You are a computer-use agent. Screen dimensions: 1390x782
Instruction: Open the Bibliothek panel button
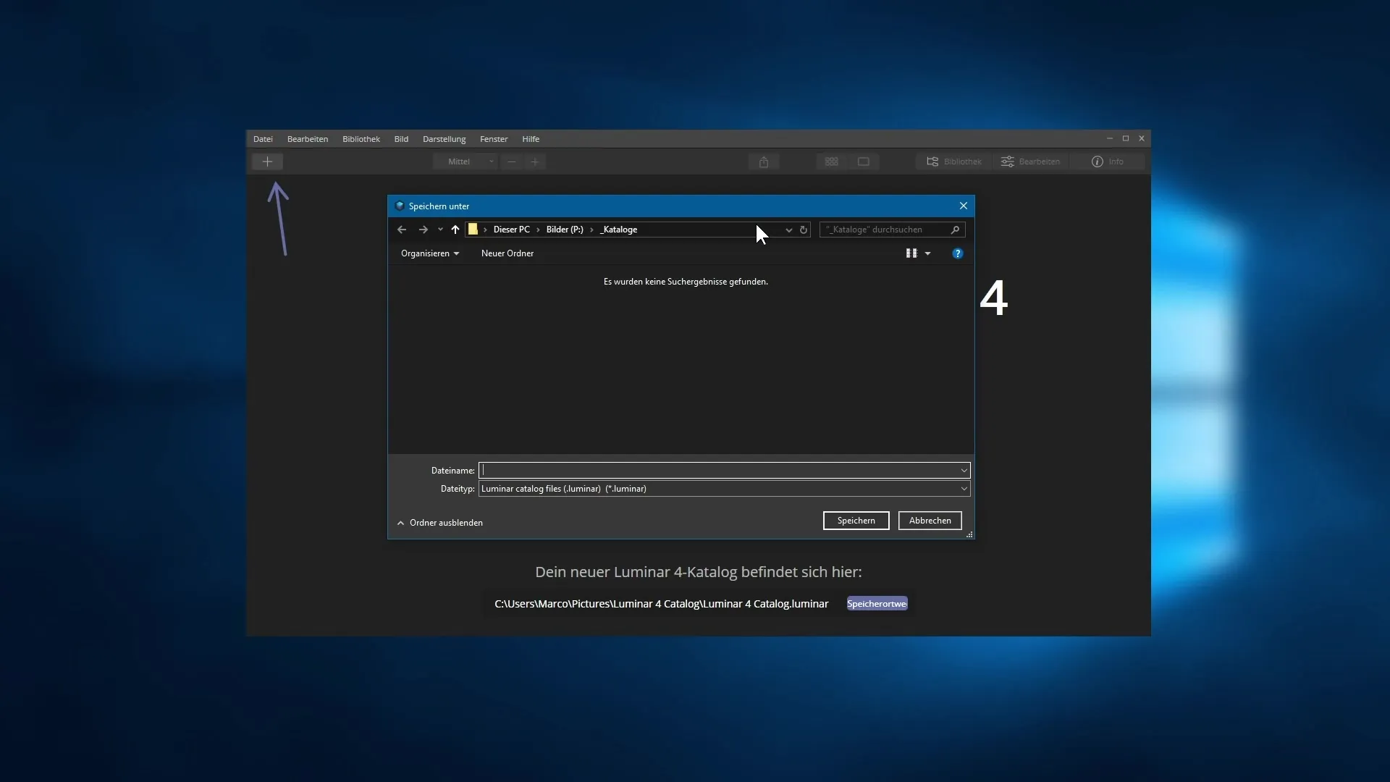[x=954, y=161]
